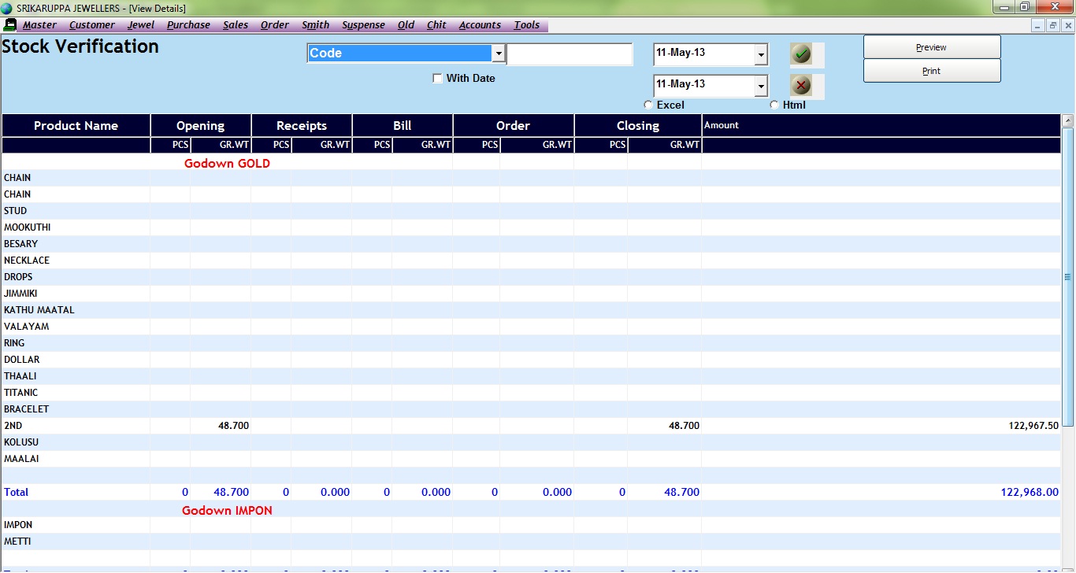Screen dimensions: 1076x573
Task: Click the scroll-up arrow of the table scrollbar
Action: click(x=1068, y=121)
